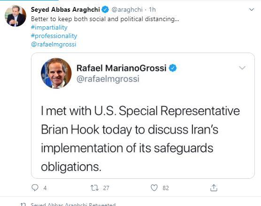Open Seyed Abbas Araghchi's profile picture
The height and width of the screenshot is (206, 261).
coord(15,16)
